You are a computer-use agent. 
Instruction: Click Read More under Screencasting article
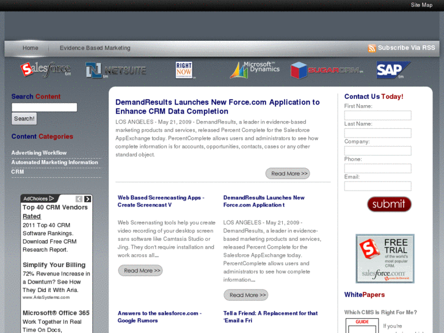(x=140, y=271)
